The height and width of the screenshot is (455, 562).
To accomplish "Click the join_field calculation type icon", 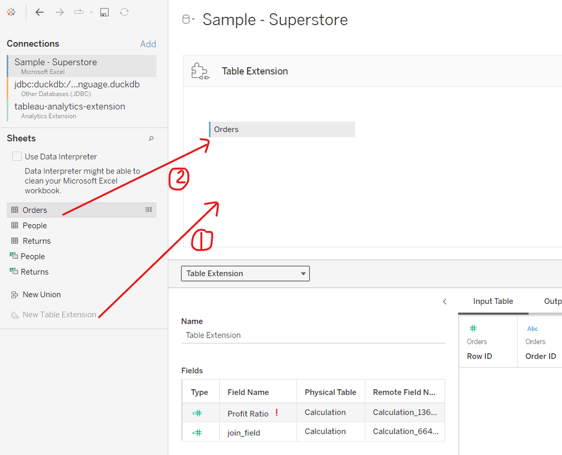I will coord(197,433).
